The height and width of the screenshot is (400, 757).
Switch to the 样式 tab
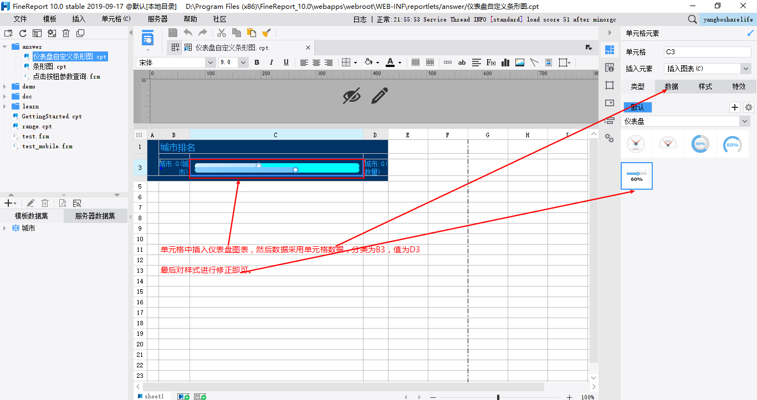(x=705, y=86)
